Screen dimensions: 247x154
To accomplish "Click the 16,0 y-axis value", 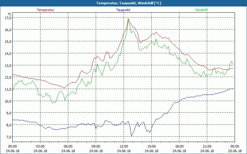I will (8, 30).
